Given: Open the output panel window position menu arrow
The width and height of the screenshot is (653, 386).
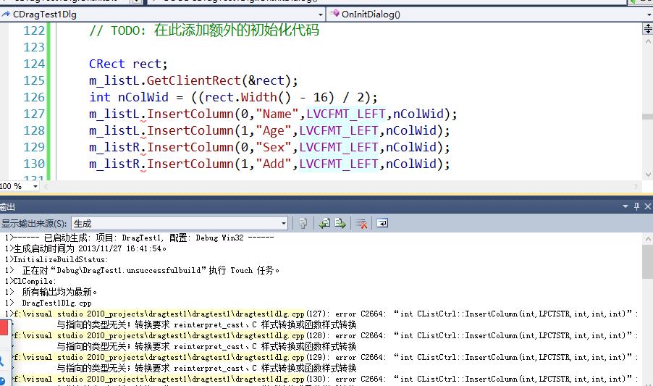Looking at the screenshot, I should coord(625,206).
